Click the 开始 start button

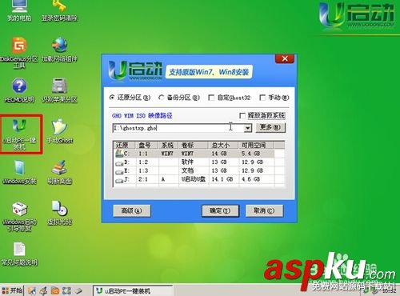coord(12,290)
